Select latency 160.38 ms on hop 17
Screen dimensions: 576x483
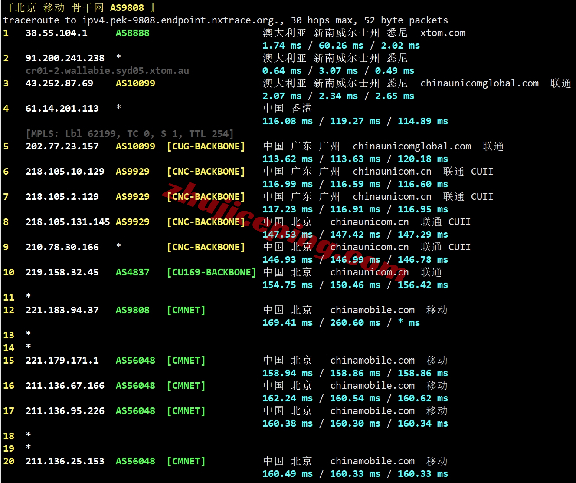[x=288, y=423]
